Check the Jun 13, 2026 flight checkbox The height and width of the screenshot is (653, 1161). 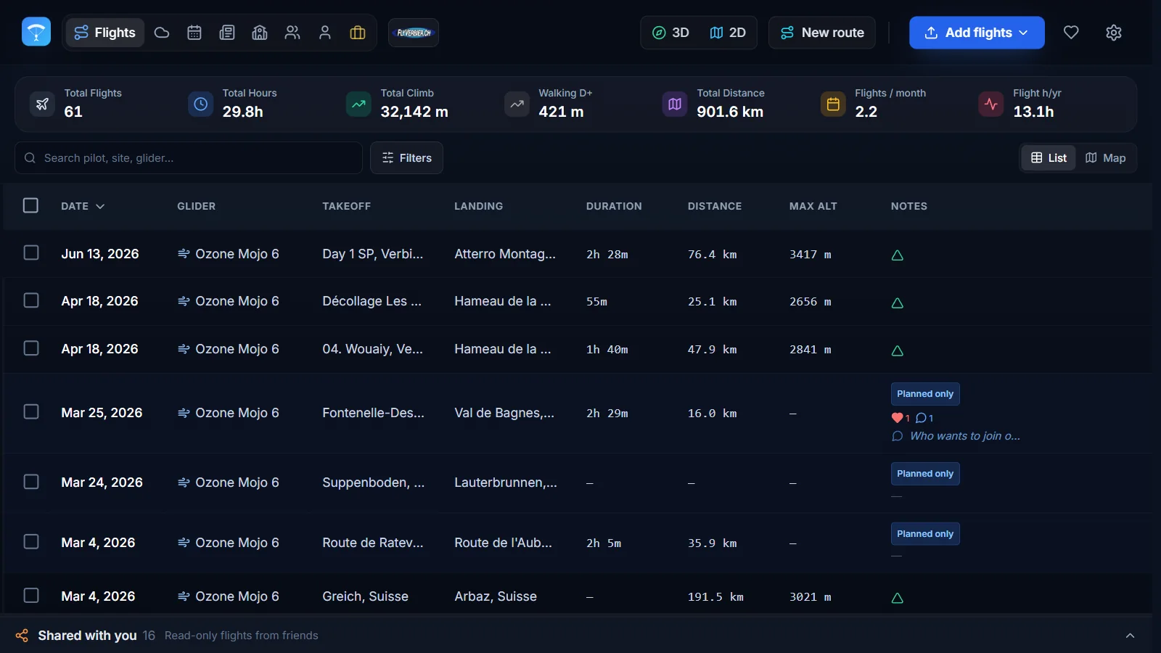[x=31, y=252]
